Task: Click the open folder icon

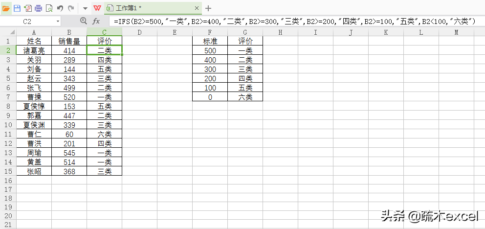Action: (6, 8)
